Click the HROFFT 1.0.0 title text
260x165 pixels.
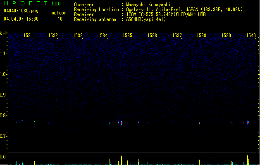[x=33, y=3]
